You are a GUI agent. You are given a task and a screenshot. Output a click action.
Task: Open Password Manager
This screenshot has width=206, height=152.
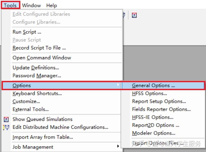37,76
